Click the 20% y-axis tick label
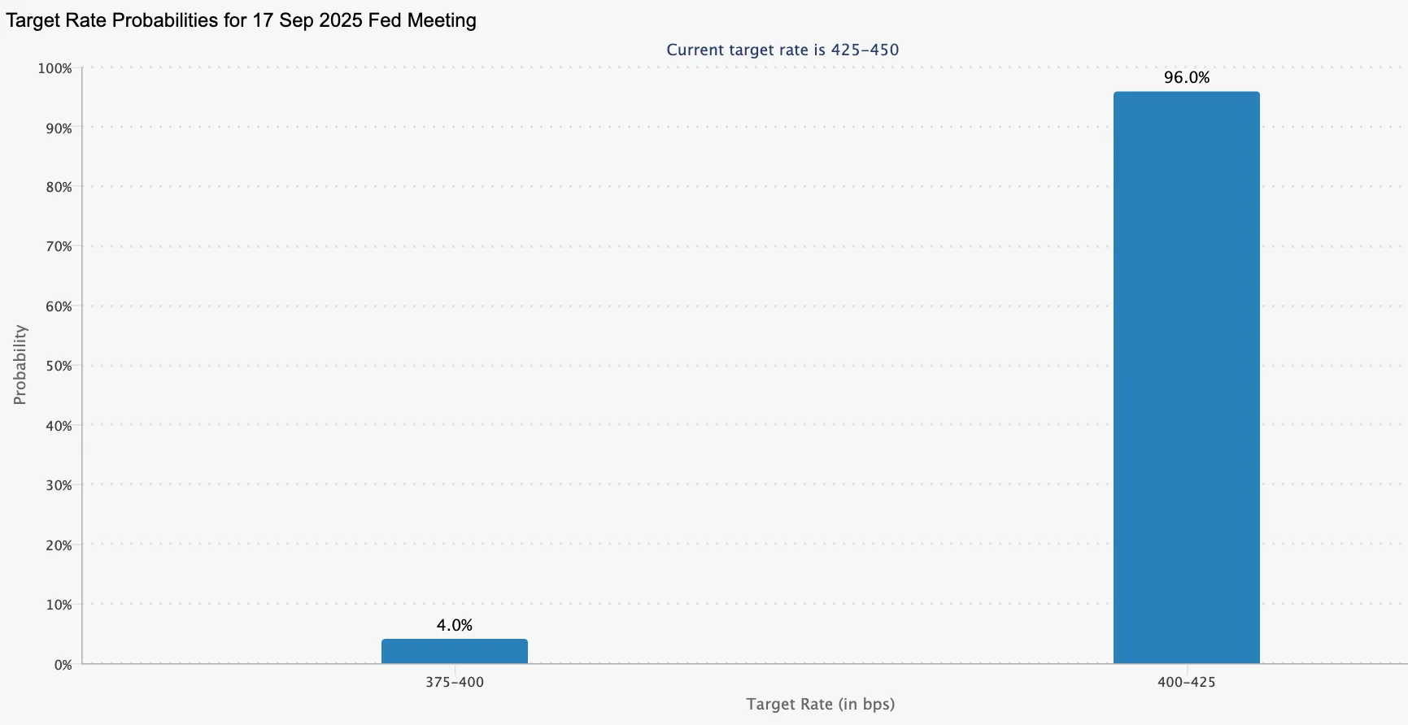 (58, 545)
